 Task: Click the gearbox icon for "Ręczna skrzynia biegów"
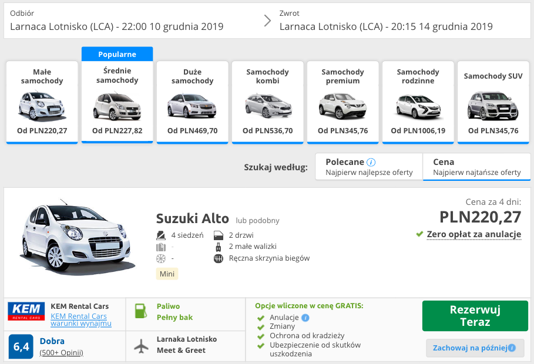[x=217, y=258]
